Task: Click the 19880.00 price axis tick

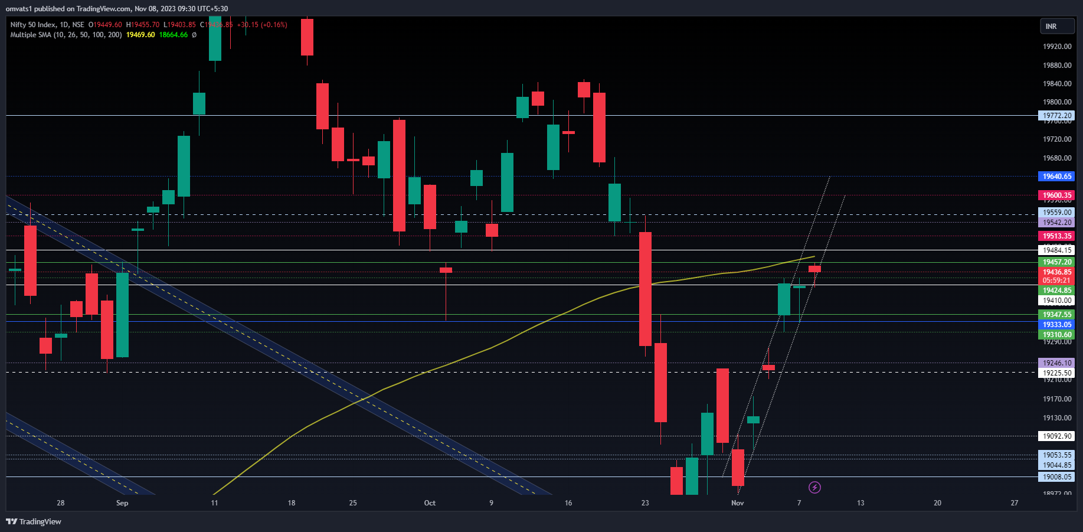Action: pos(1057,66)
